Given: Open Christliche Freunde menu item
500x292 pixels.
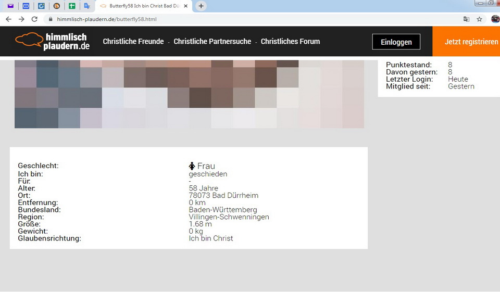Looking at the screenshot, I should tap(133, 42).
